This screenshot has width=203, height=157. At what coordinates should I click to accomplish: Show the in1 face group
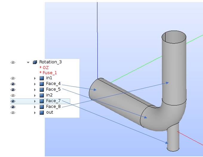click(x=13, y=78)
